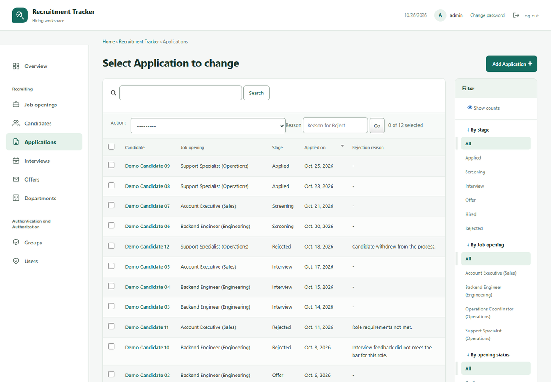The width and height of the screenshot is (551, 382).
Task: Open the Demo Candidate 02 application
Action: (147, 375)
